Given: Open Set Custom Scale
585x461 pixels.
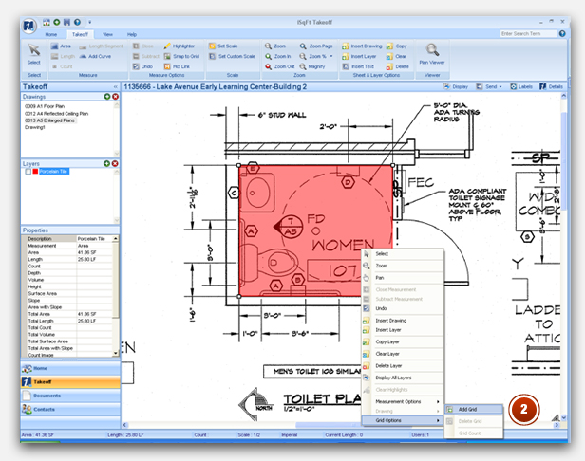Looking at the screenshot, I should coord(232,56).
